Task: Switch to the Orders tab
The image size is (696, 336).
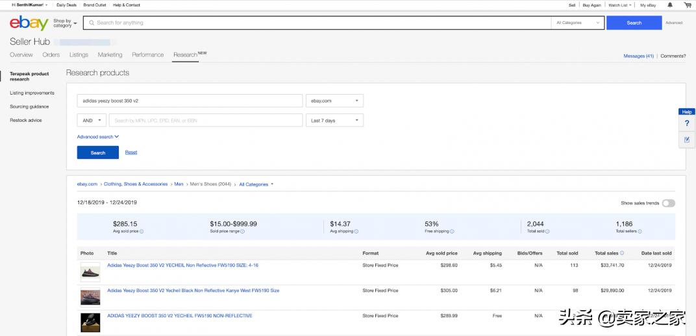Action: pos(51,55)
